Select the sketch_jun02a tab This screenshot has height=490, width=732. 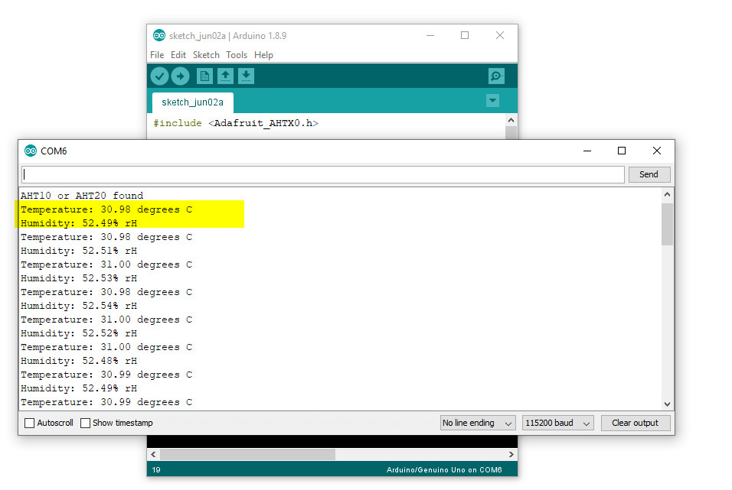(x=192, y=102)
